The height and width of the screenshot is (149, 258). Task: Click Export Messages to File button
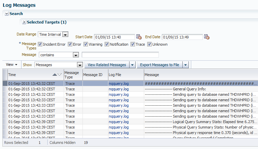[159, 65]
